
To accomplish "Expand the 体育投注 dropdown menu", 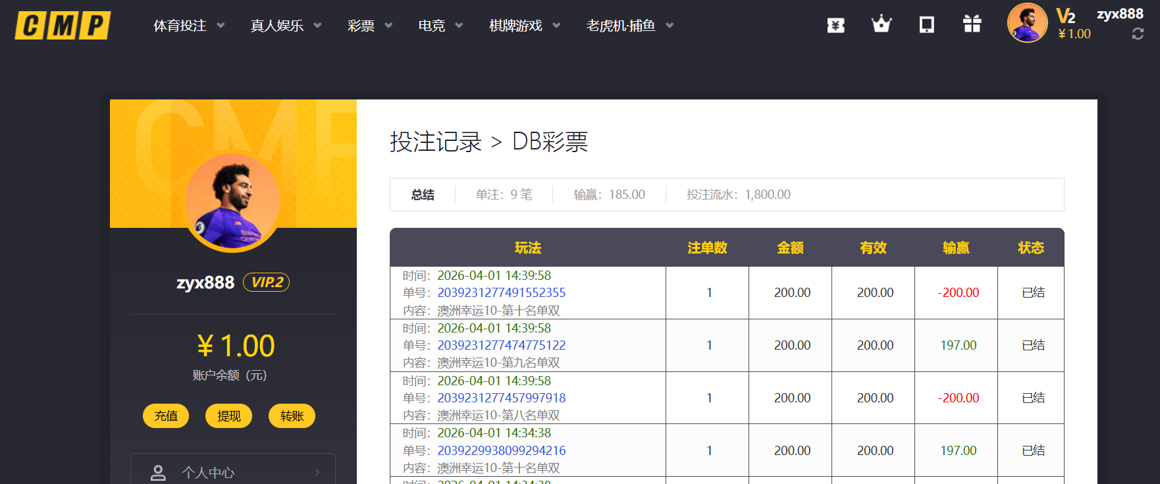I will 189,26.
